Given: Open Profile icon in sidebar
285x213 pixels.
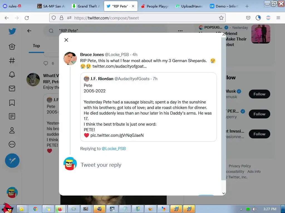Looking at the screenshot, I should [x=12, y=130].
